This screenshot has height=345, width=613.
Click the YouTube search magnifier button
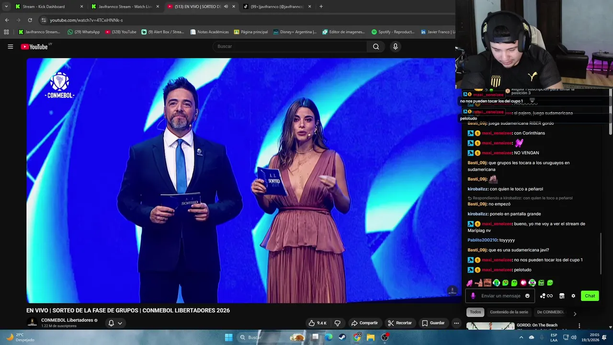(376, 46)
